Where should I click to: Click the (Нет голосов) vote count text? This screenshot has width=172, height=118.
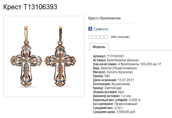tap(120, 37)
